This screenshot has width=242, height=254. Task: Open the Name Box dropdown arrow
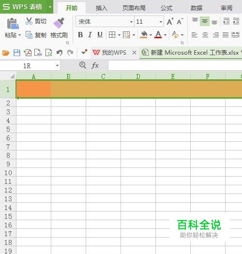click(x=57, y=66)
